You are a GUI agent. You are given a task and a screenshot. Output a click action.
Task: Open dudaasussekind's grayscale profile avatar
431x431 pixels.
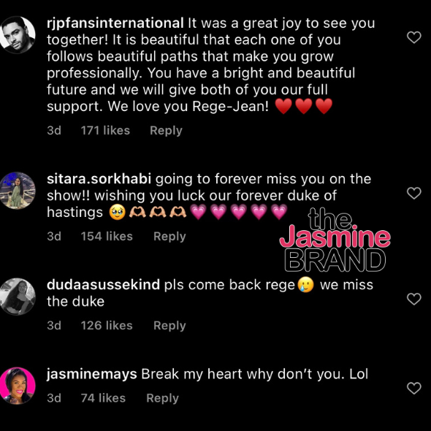tap(18, 297)
